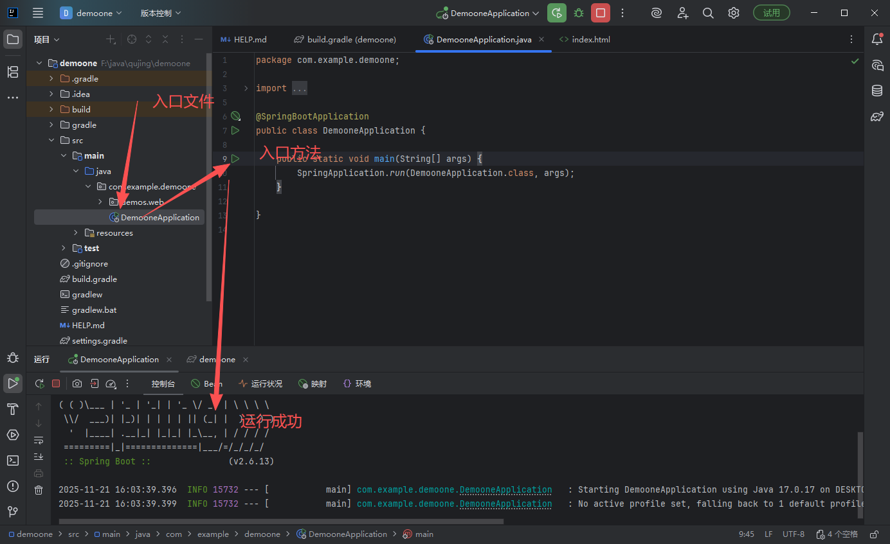
Task: Select opened file in project tree
Action: 132,40
